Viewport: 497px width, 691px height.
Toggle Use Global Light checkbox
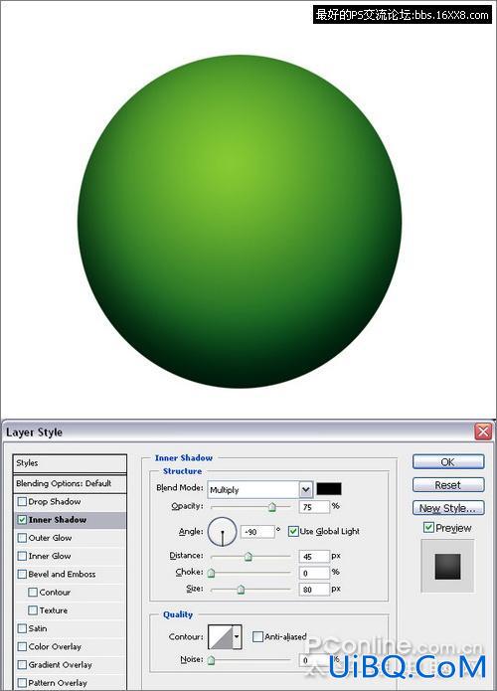[293, 531]
